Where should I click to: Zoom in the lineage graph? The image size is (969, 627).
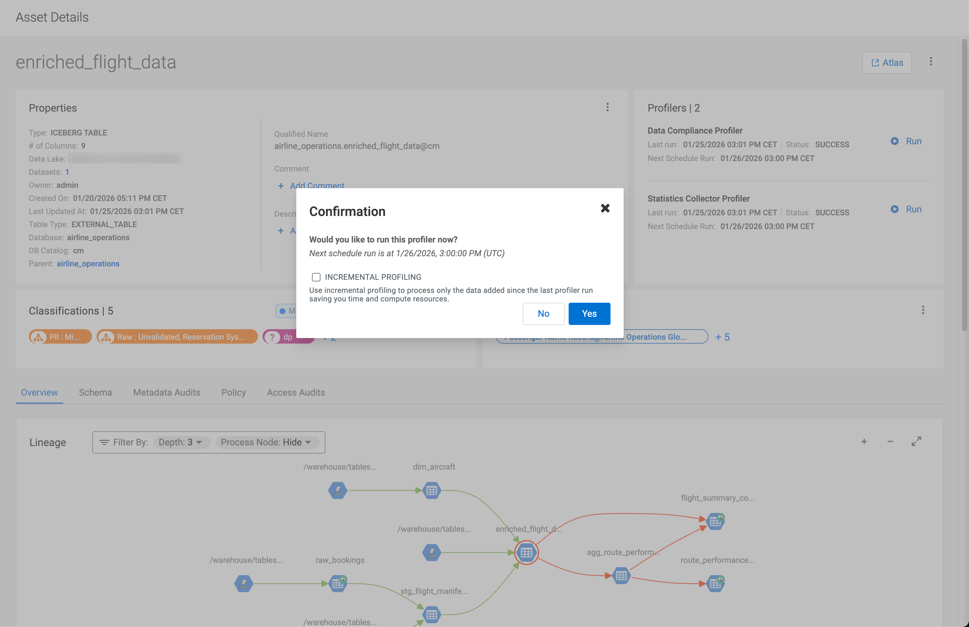click(864, 441)
